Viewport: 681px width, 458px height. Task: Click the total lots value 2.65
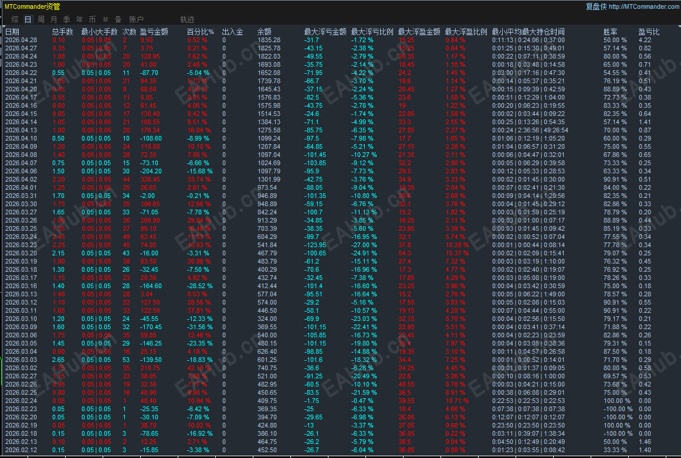coord(58,360)
